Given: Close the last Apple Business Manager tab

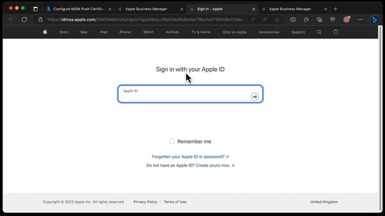Looking at the screenshot, I should point(325,9).
